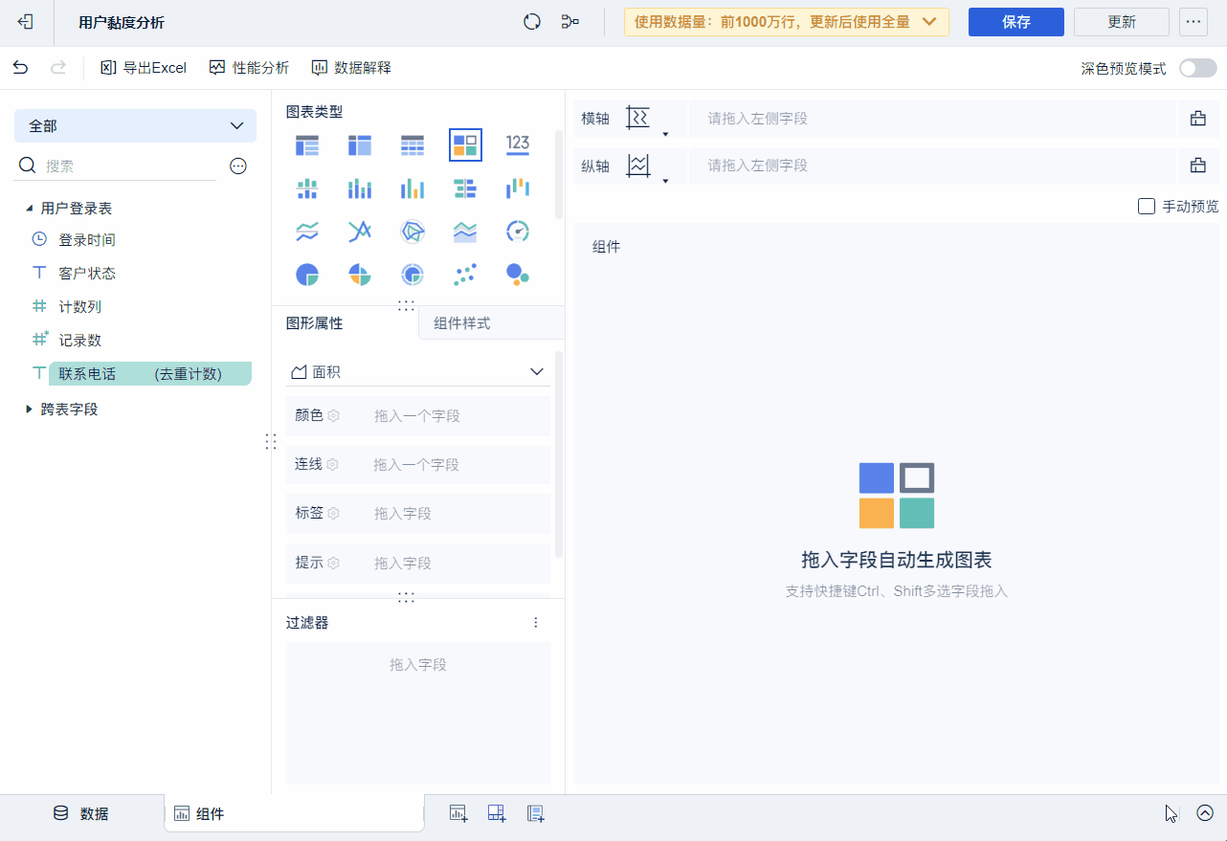Open 性能分析 performance analysis
This screenshot has height=841, width=1227.
tap(249, 68)
